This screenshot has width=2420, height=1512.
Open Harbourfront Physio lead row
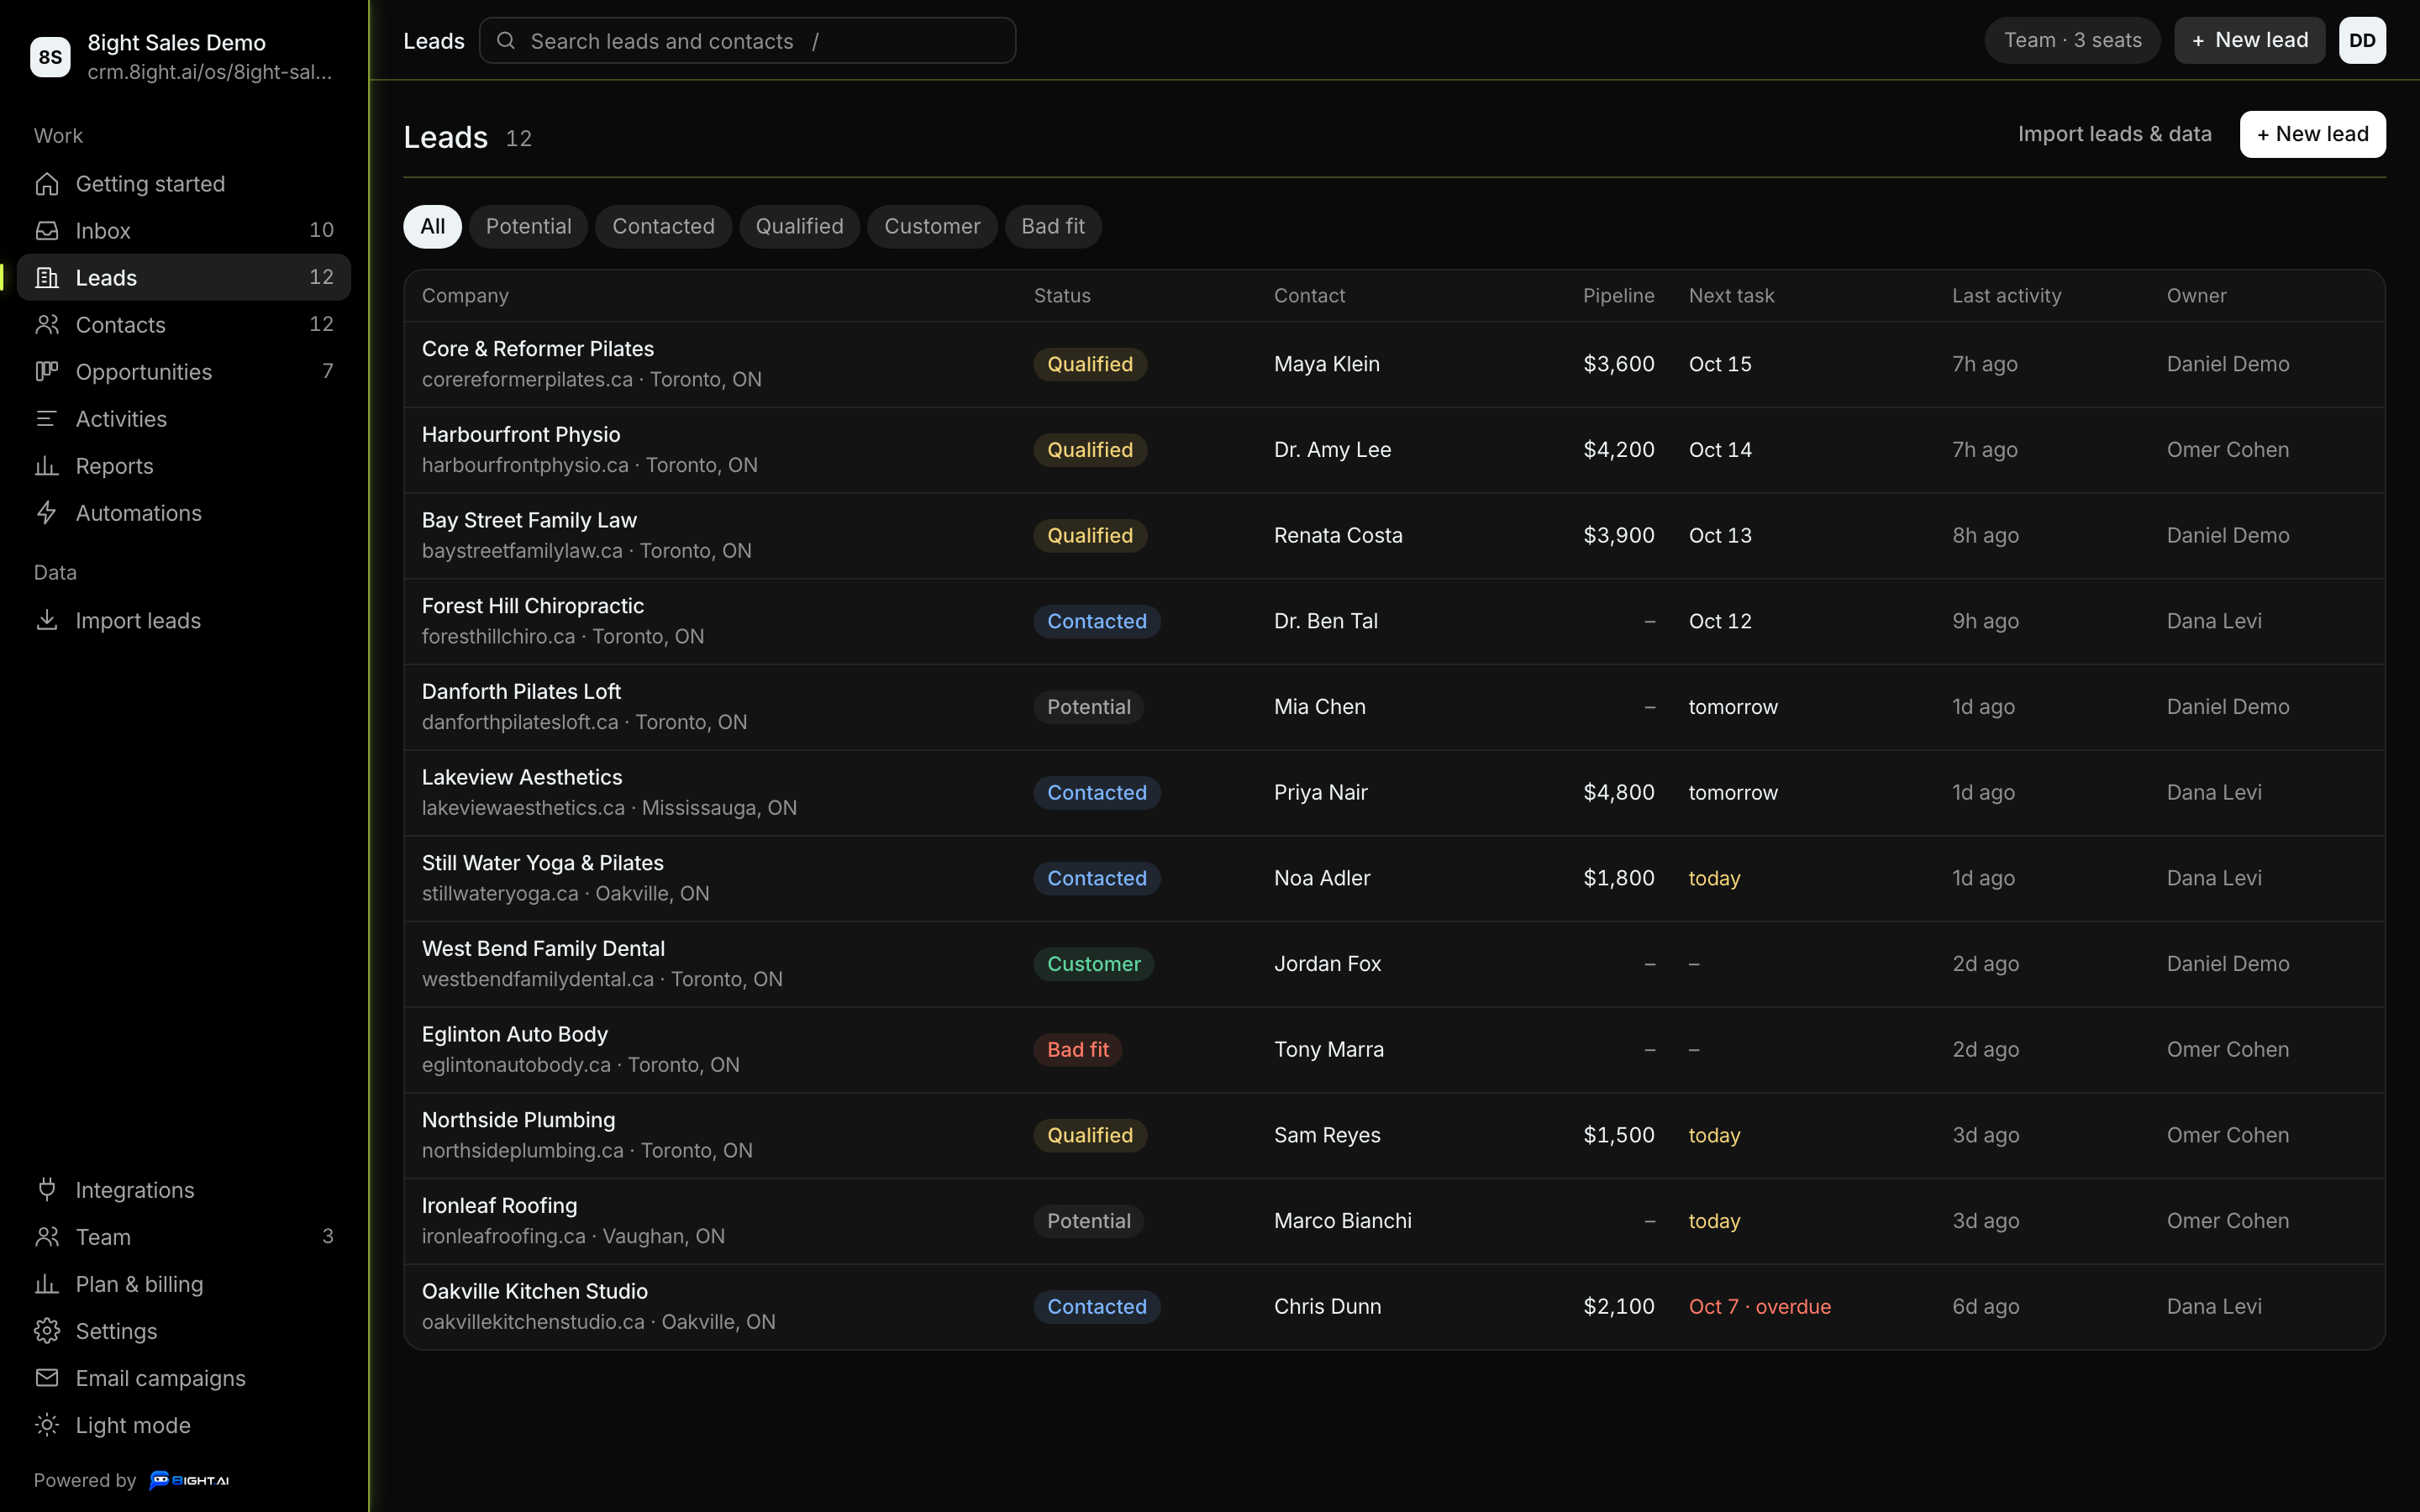[x=1394, y=450]
